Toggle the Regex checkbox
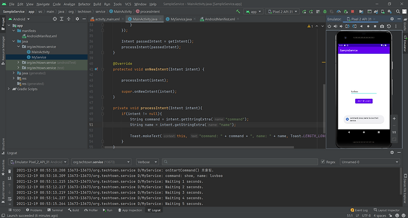Screen dimensions: 408x218 coord(323,162)
